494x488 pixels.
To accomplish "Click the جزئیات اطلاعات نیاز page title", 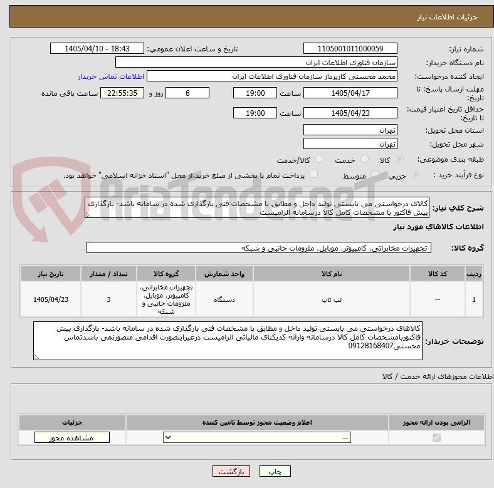I will pyautogui.click(x=448, y=17).
